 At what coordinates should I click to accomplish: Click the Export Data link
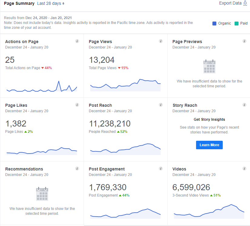click(x=230, y=3)
